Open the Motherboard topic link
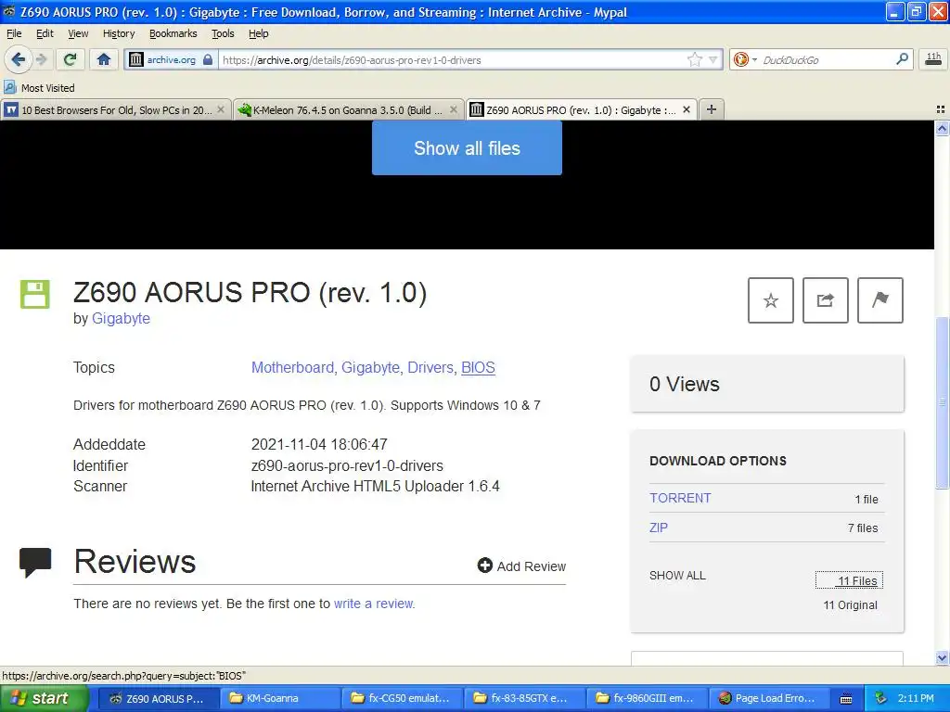Image resolution: width=950 pixels, height=712 pixels. tap(292, 367)
